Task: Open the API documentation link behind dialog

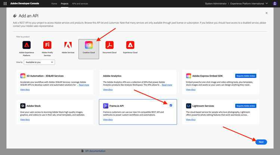Action: tap(95, 151)
